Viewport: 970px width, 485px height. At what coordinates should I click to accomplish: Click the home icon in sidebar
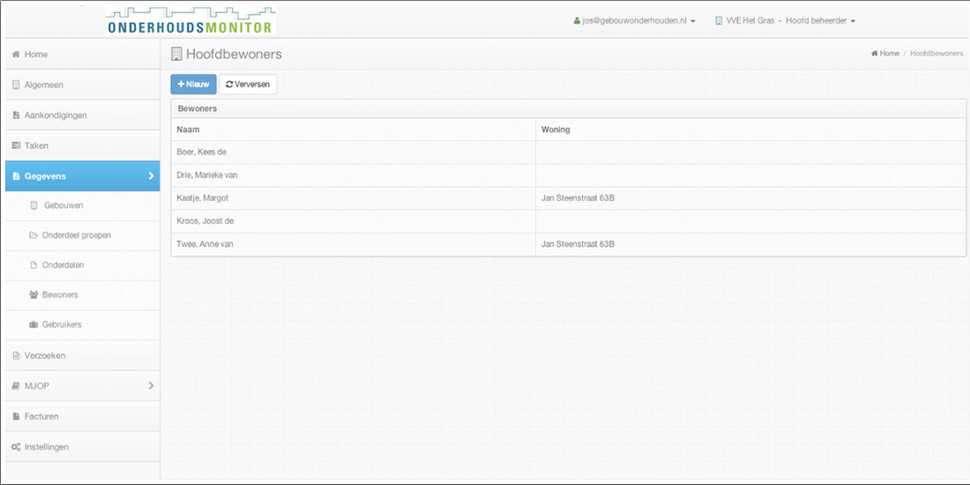pyautogui.click(x=16, y=55)
